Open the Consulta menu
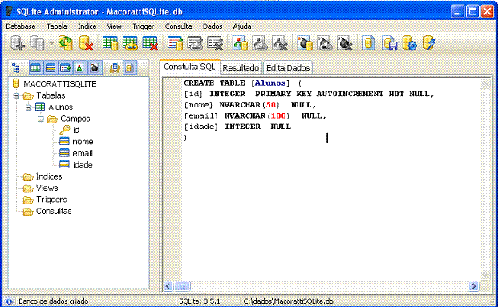The image size is (498, 307). point(179,26)
